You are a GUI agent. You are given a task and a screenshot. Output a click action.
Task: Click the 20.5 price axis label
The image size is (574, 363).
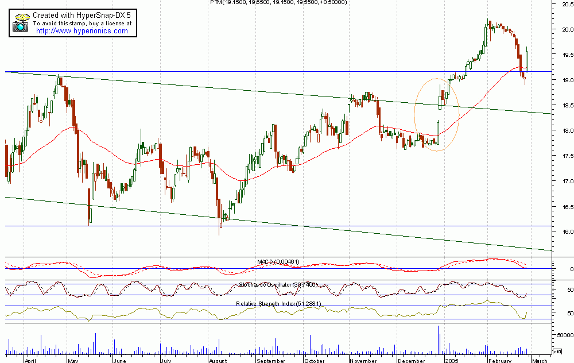pyautogui.click(x=568, y=5)
